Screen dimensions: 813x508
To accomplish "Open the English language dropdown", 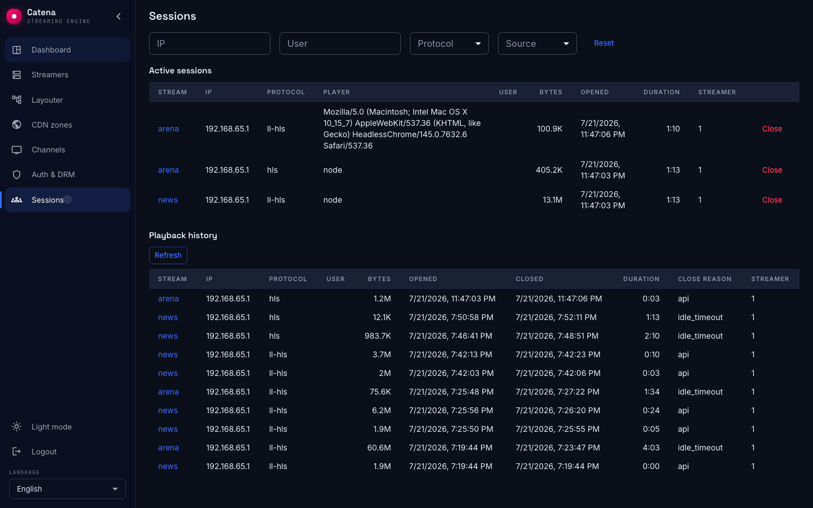I will point(67,489).
